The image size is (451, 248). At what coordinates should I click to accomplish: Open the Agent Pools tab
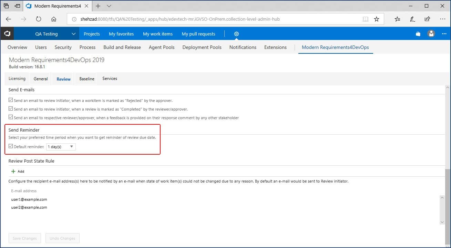click(x=162, y=47)
